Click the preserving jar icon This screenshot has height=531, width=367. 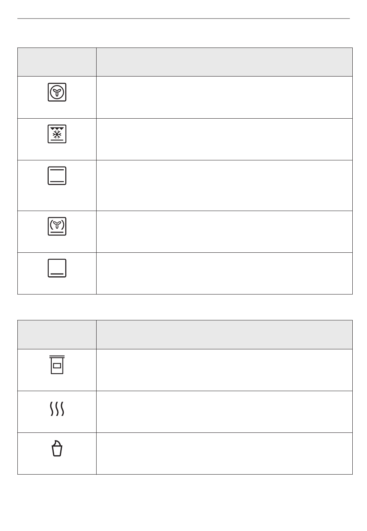click(57, 365)
